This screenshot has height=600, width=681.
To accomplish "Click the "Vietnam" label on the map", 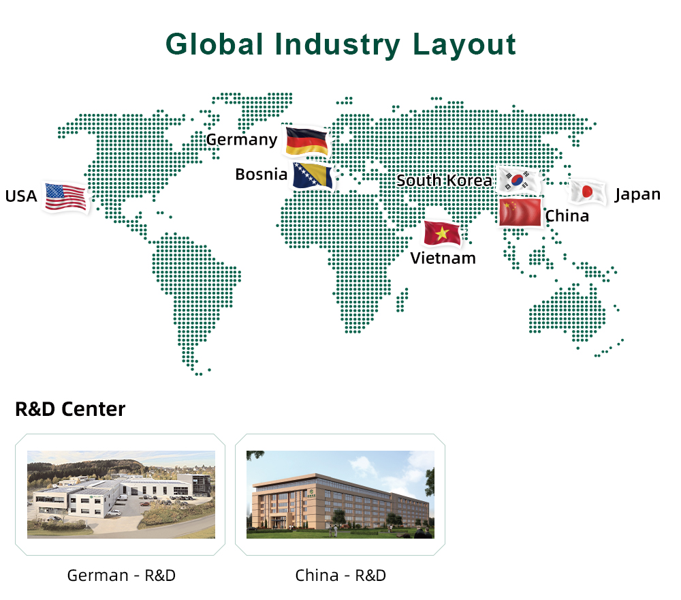I will (443, 258).
